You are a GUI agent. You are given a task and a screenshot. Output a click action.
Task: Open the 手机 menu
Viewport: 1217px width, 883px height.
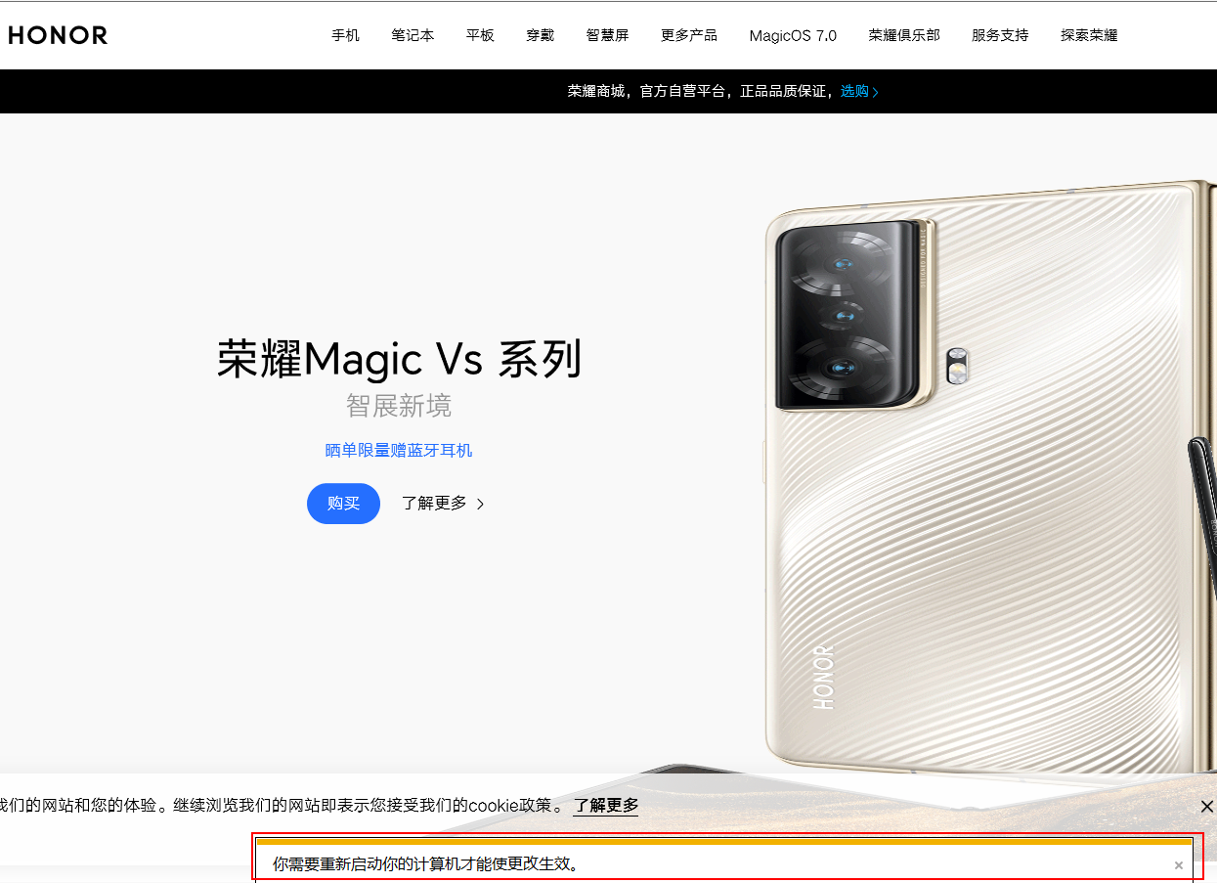[345, 35]
